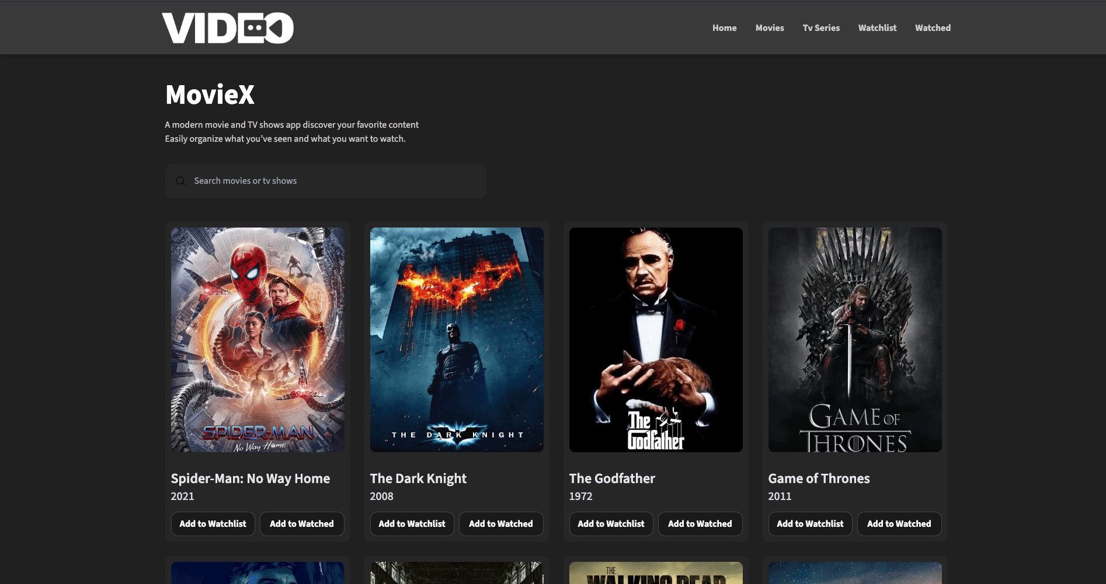Click the Game of Thrones title text
This screenshot has height=584, width=1106.
point(819,478)
